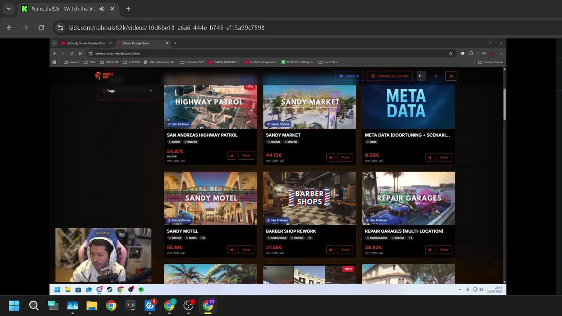Add Barber Shop Rework to cart
The image size is (562, 316).
(x=331, y=249)
